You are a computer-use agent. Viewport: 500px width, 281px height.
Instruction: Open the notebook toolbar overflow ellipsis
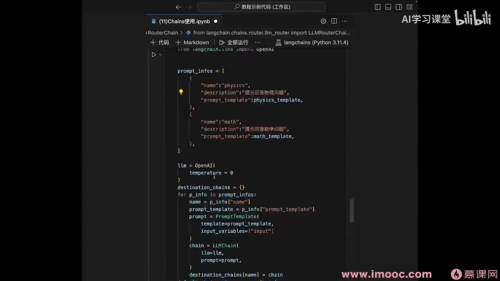tap(257, 42)
